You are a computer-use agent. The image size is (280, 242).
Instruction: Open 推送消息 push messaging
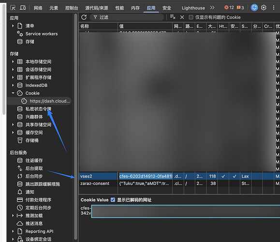coord(34,224)
